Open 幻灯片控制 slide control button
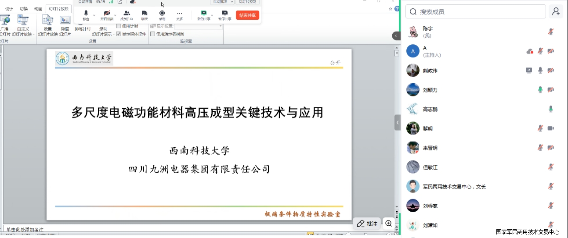This screenshot has width=568, height=238. click(247, 2)
